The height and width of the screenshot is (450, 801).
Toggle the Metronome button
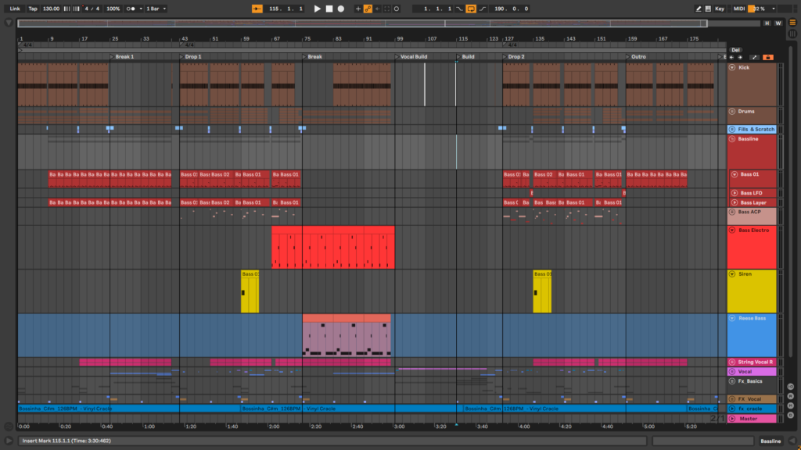point(131,9)
